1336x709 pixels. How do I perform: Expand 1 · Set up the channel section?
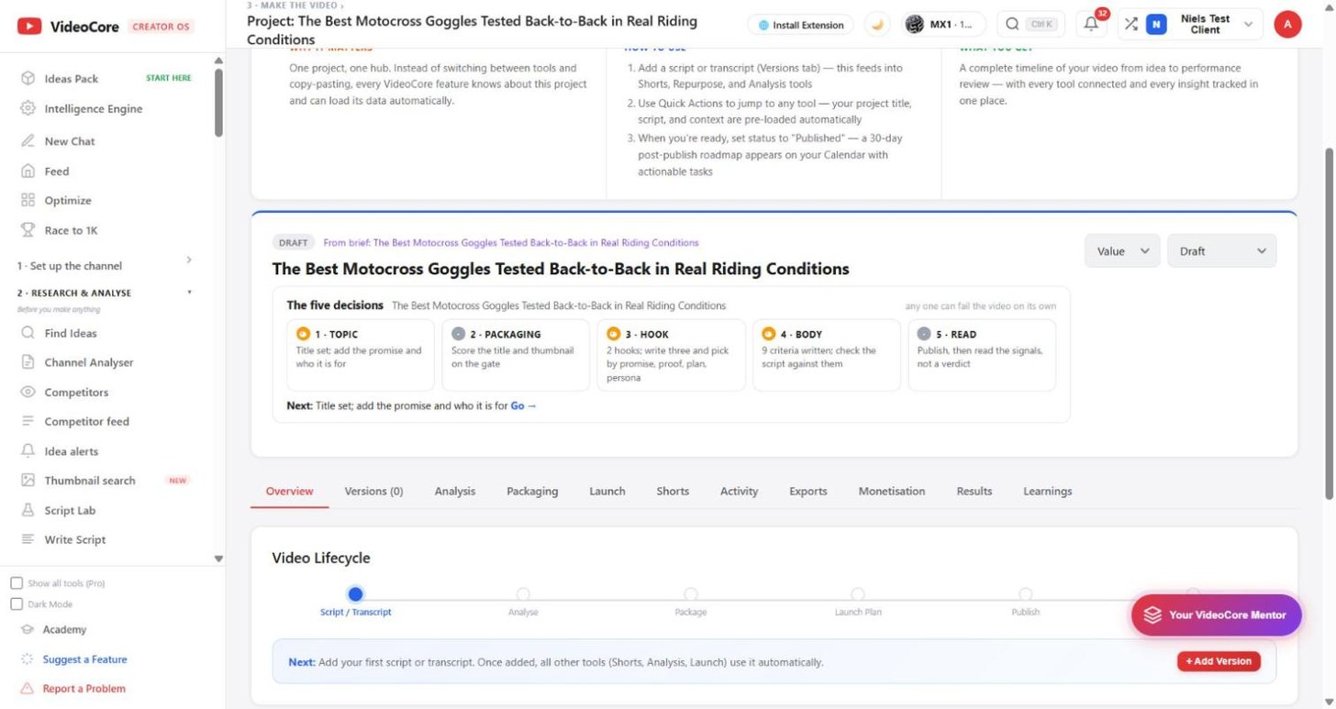[x=104, y=265]
